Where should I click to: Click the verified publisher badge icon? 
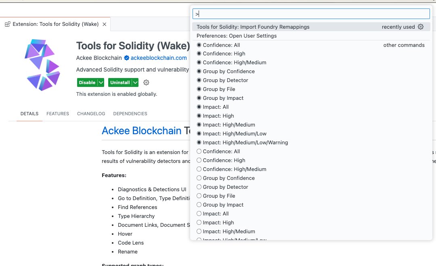pos(126,58)
